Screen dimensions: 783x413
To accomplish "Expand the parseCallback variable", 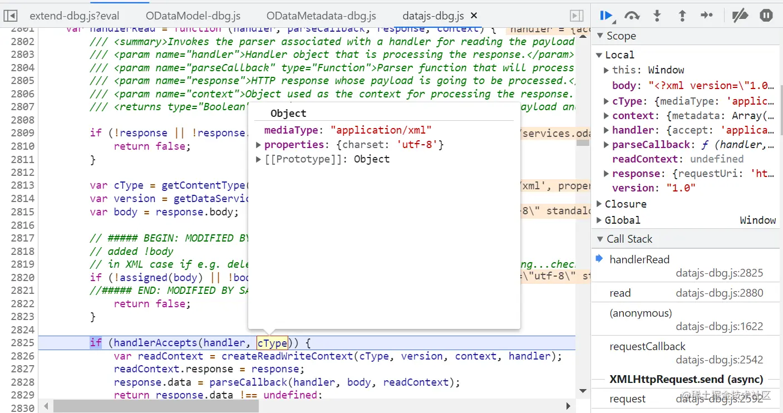I will pyautogui.click(x=606, y=145).
